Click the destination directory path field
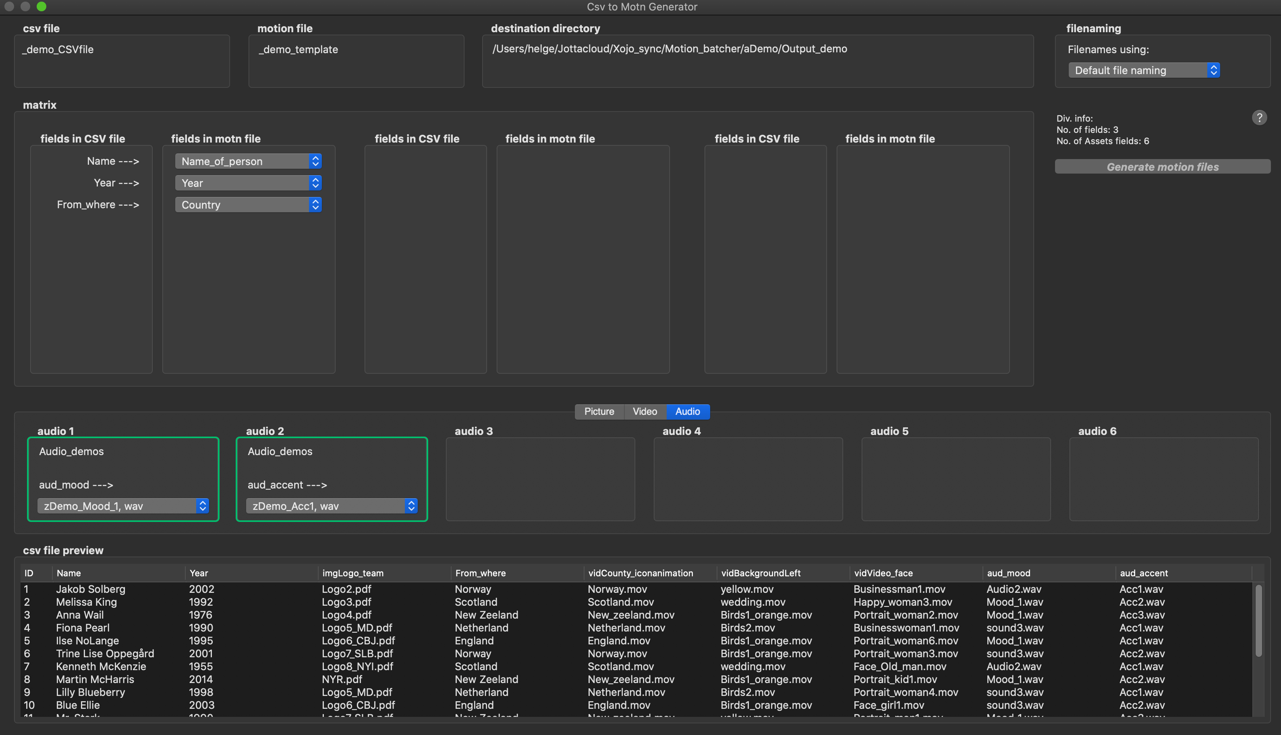The height and width of the screenshot is (735, 1281). 758,61
